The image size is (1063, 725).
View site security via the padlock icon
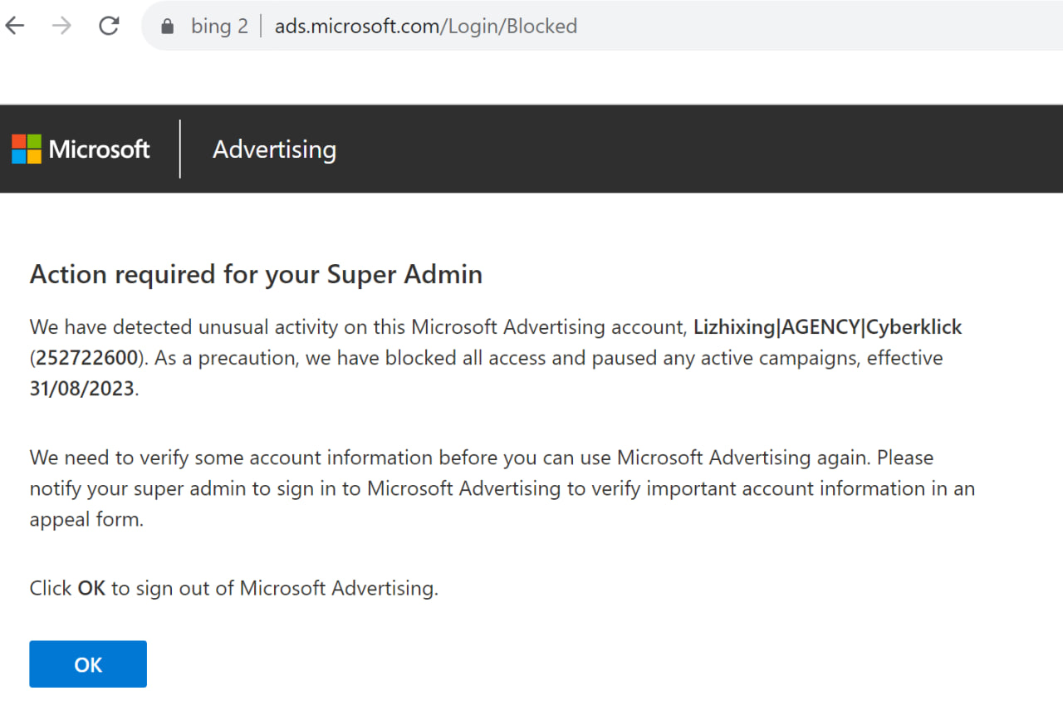(167, 27)
